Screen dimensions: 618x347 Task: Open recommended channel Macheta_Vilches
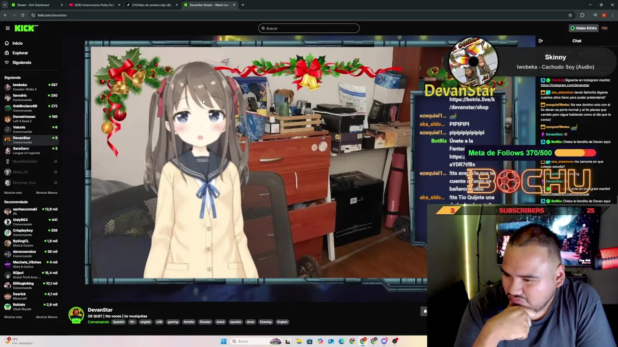[x=30, y=264]
